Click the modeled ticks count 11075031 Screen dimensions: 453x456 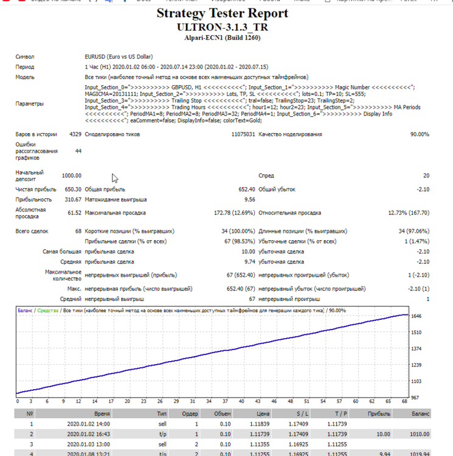243,134
